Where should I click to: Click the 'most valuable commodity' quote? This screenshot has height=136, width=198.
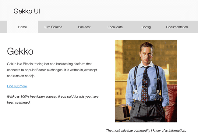coord(146,131)
